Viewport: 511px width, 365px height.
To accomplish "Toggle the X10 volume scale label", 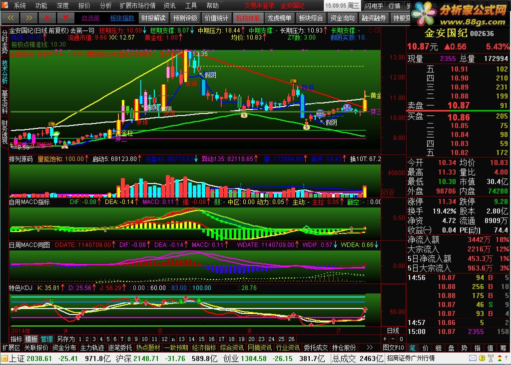I will tap(387, 193).
